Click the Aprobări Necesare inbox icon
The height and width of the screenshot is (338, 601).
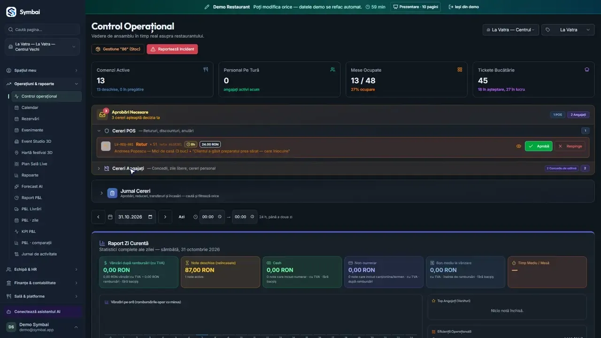point(102,115)
